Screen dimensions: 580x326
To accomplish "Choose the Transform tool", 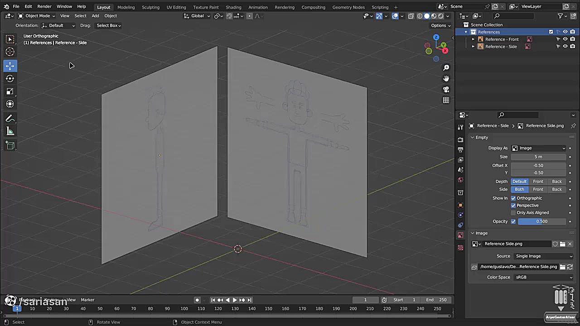I will 10,104.
